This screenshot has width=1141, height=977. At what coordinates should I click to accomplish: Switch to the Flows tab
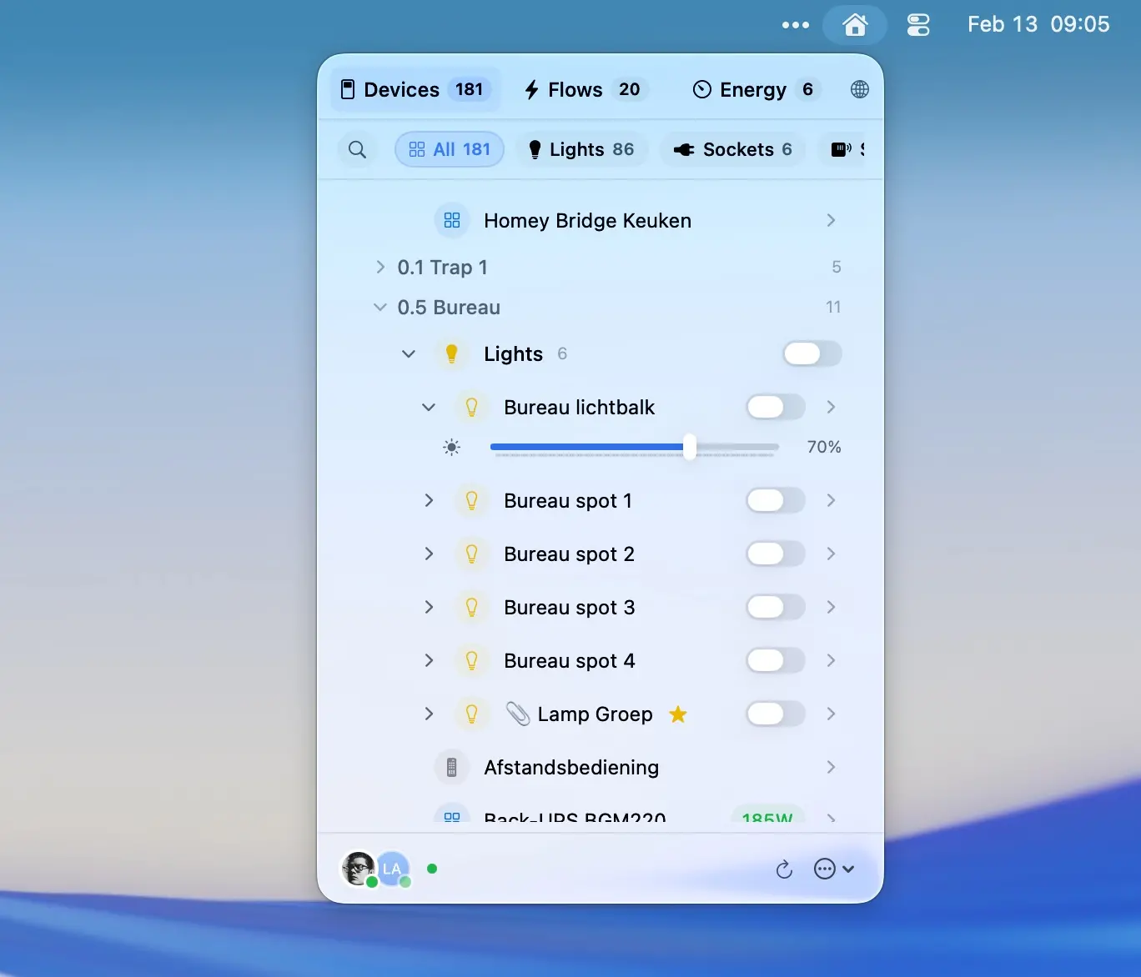click(x=576, y=89)
